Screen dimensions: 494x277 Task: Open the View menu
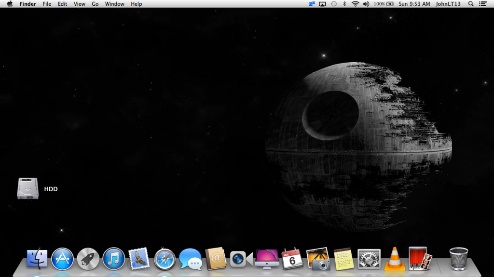80,4
